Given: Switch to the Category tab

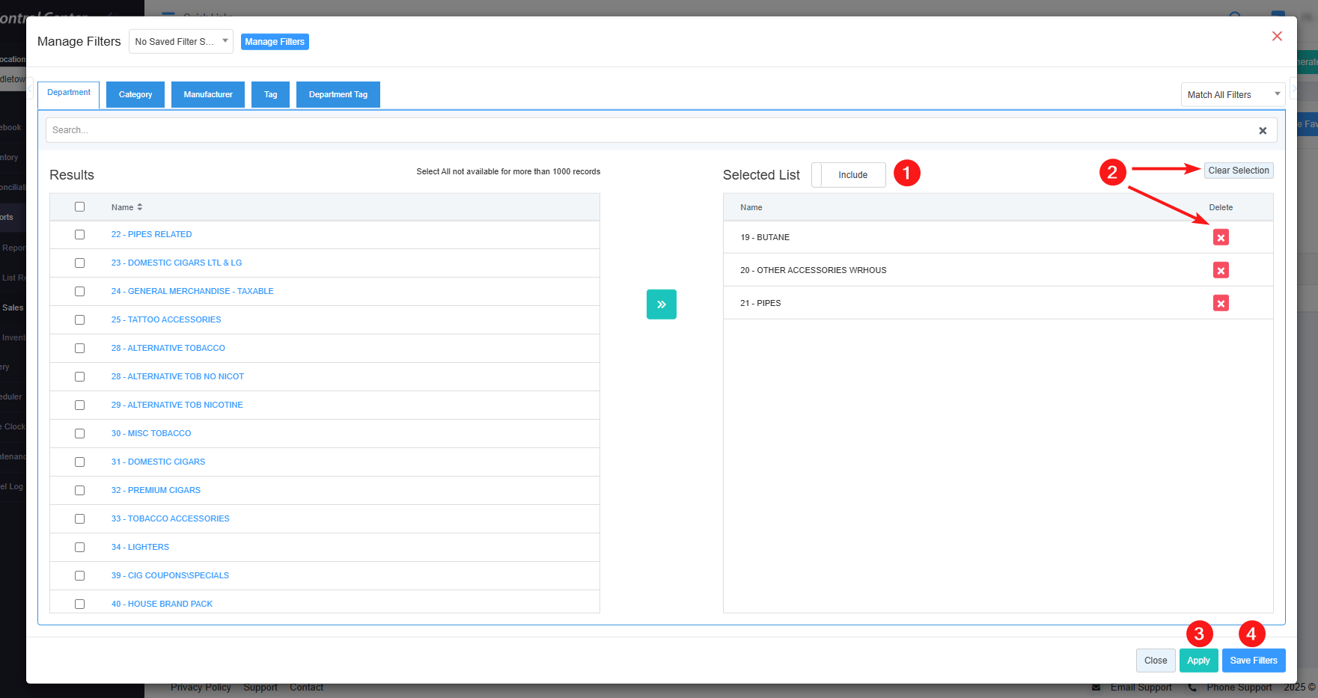Looking at the screenshot, I should [x=135, y=95].
